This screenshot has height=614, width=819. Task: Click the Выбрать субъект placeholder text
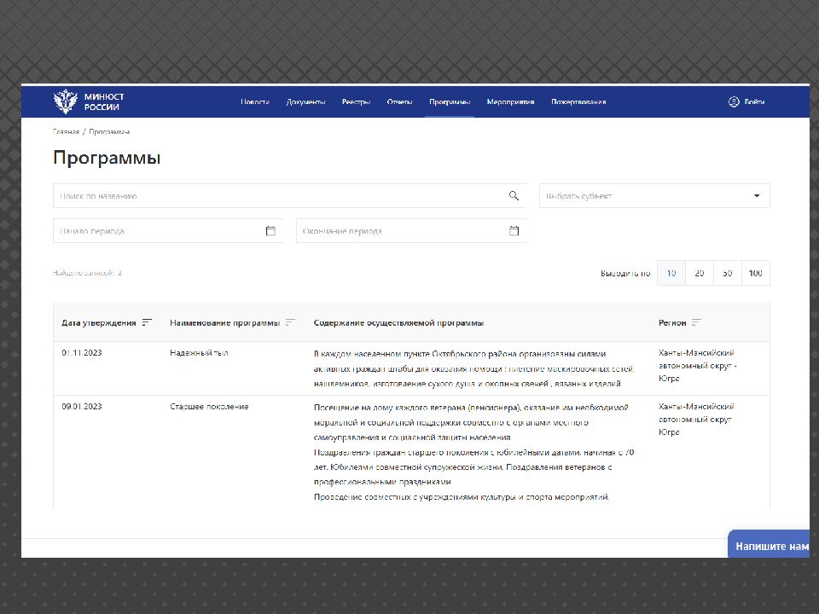(578, 196)
